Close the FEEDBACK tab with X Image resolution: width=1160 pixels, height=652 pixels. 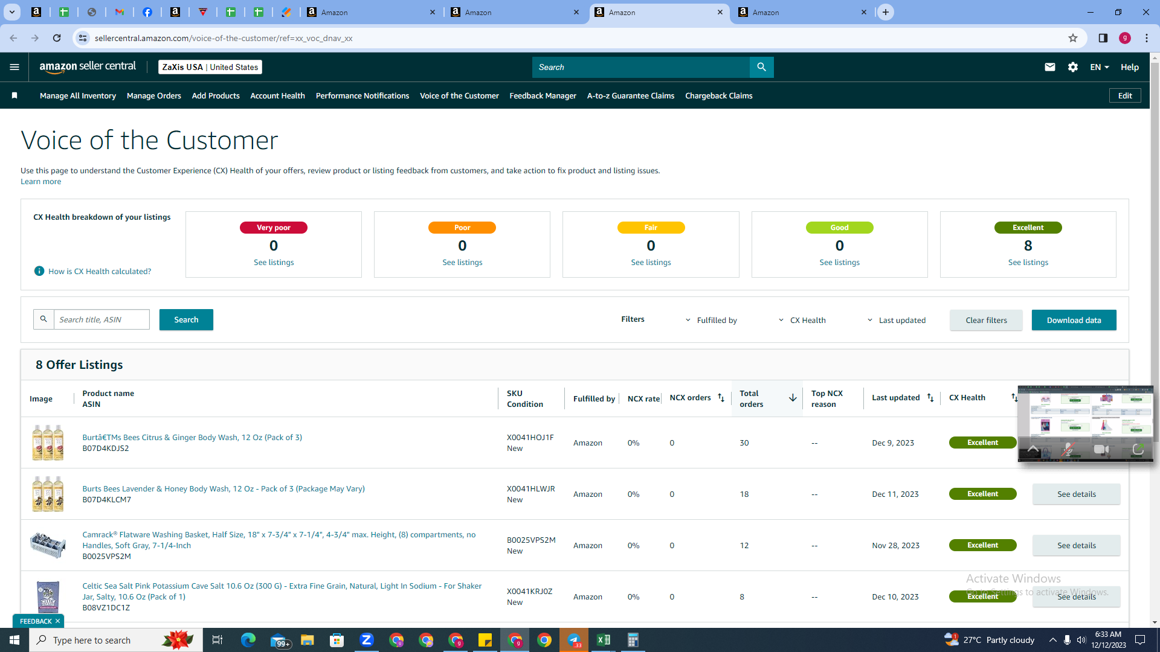57,621
